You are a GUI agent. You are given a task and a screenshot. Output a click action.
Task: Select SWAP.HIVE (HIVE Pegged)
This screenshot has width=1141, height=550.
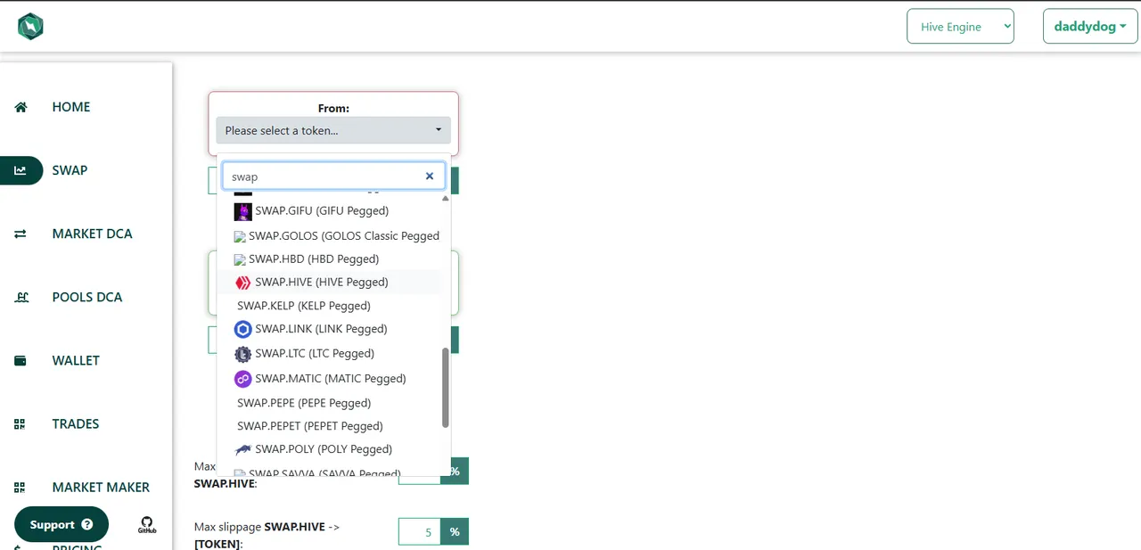tap(330, 283)
